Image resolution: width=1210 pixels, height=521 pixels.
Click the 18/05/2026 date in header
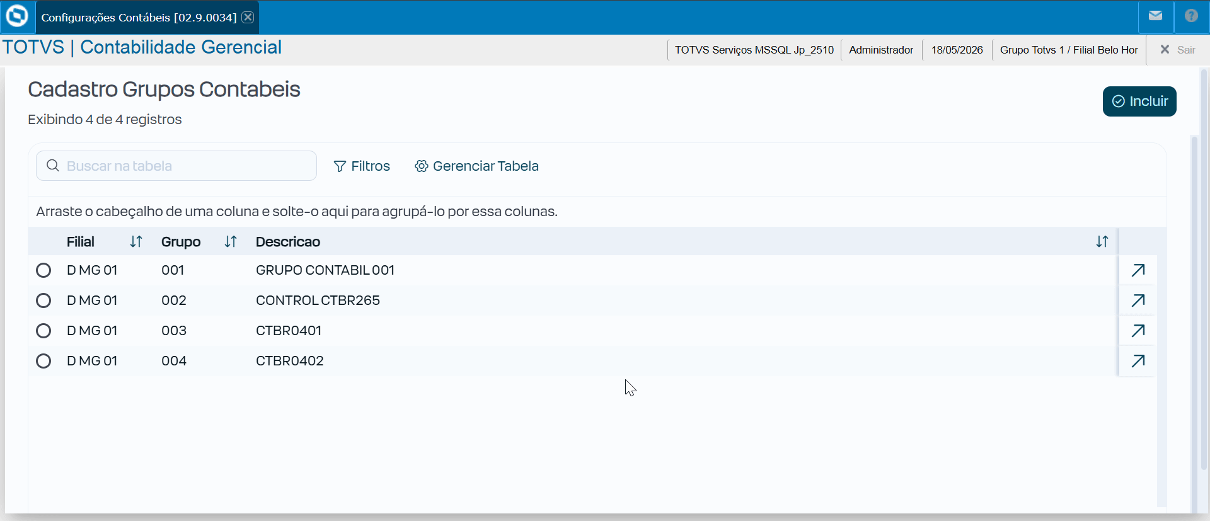957,50
